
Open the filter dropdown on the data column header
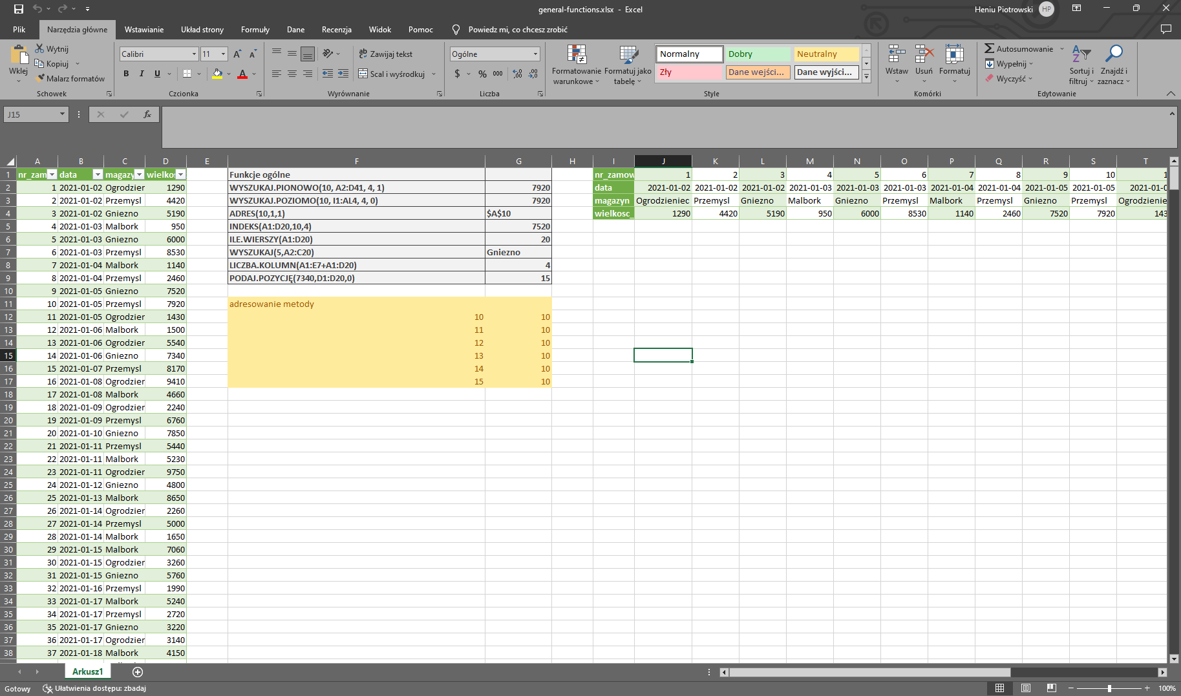tap(98, 174)
